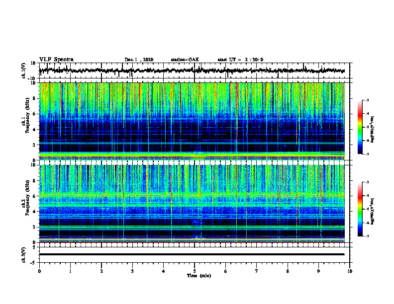Click time axis tick label "5"
The width and height of the screenshot is (394, 304).
click(195, 271)
